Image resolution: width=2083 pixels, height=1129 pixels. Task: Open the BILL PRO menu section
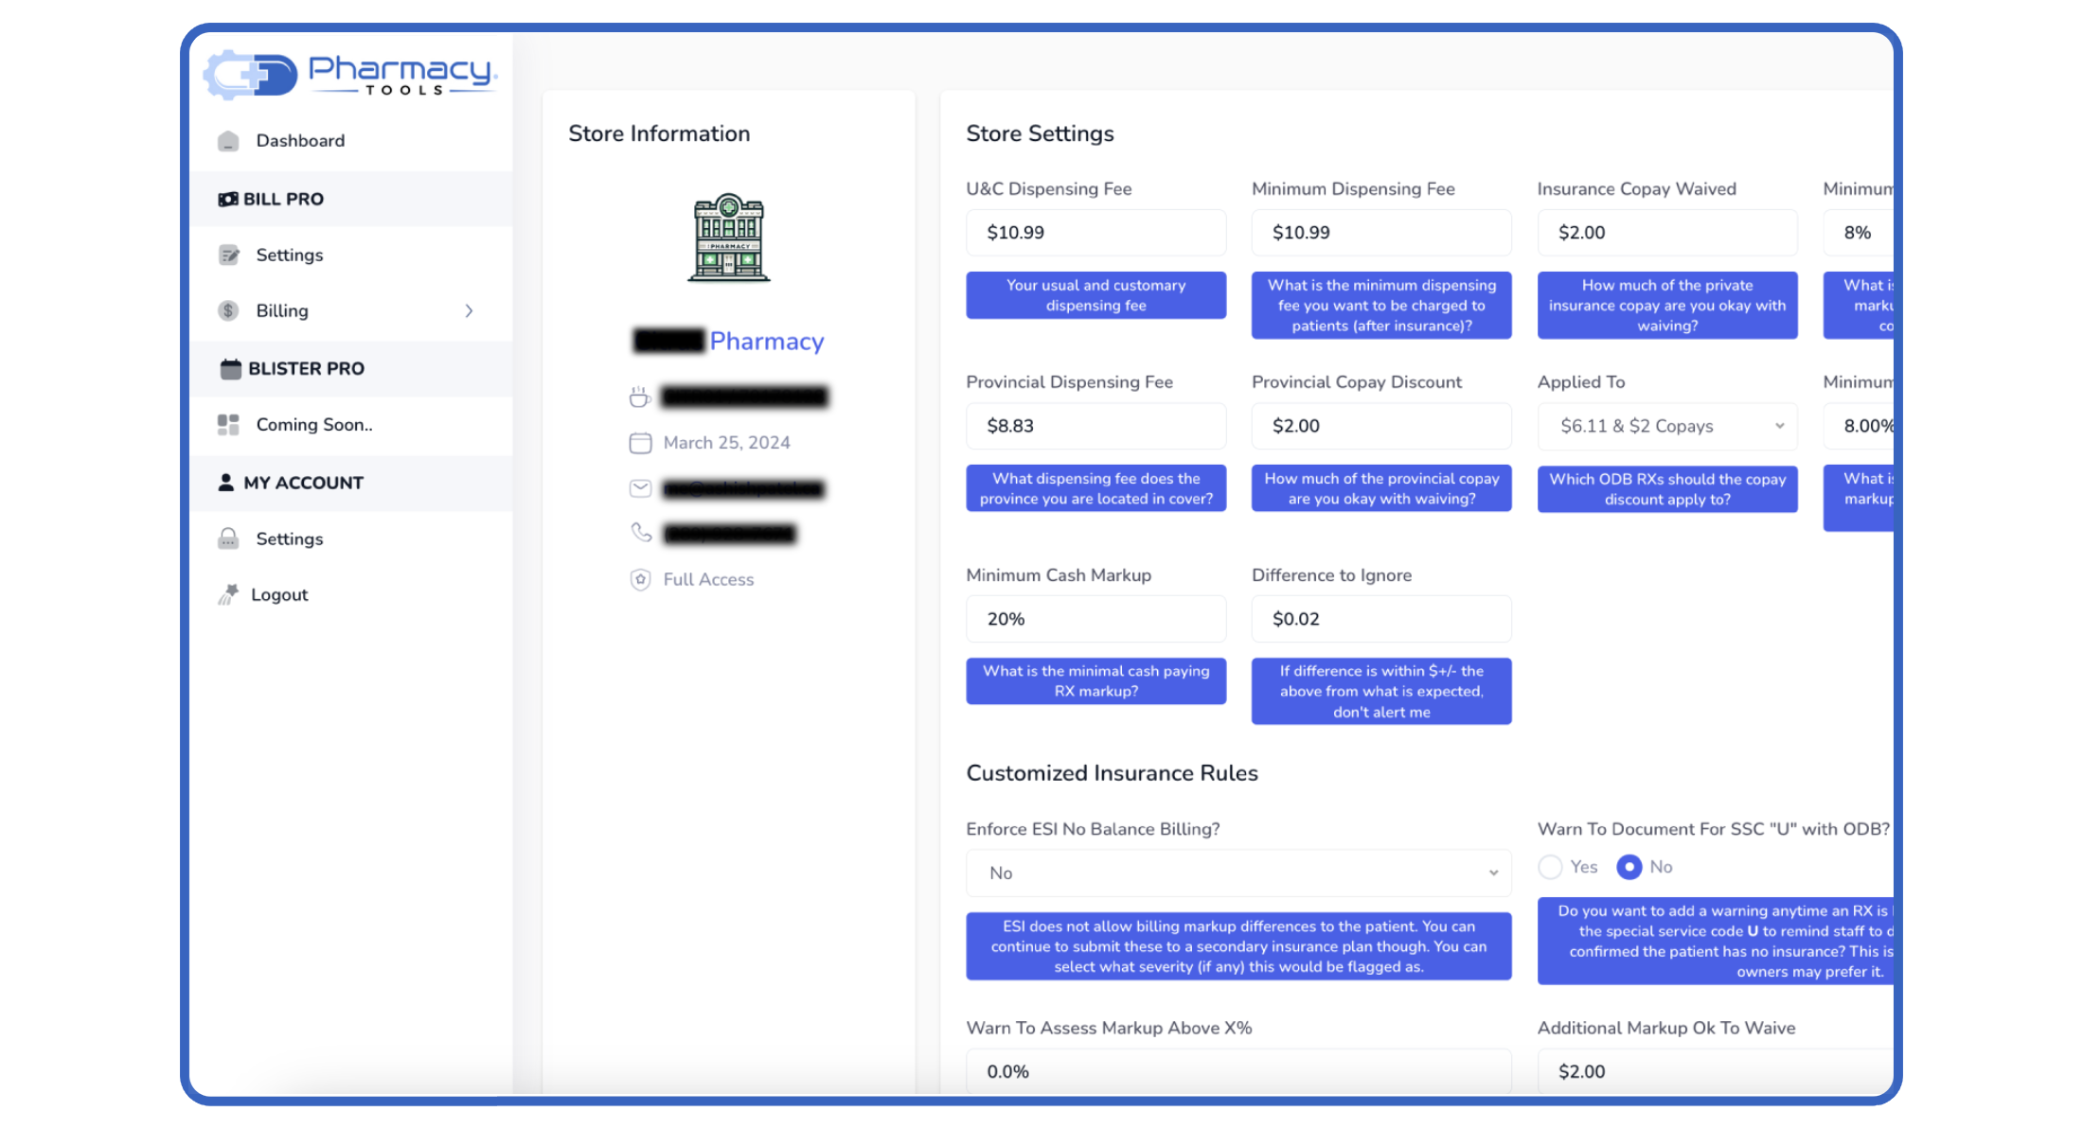tap(283, 199)
